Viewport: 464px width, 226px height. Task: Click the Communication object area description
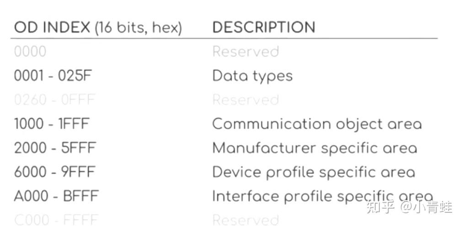coord(317,124)
